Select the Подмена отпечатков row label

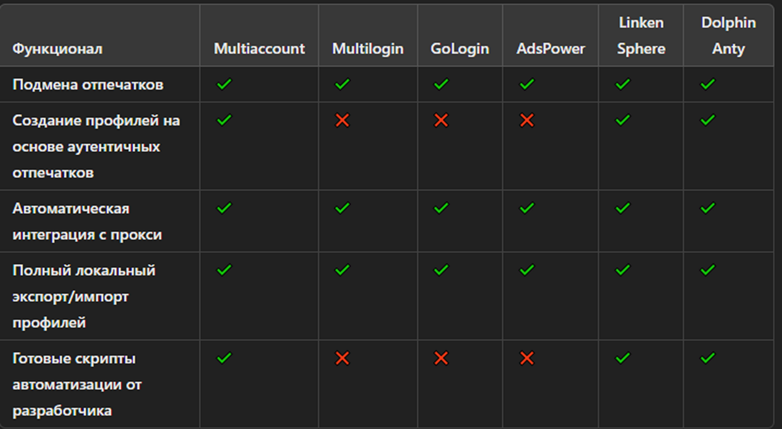click(x=88, y=85)
